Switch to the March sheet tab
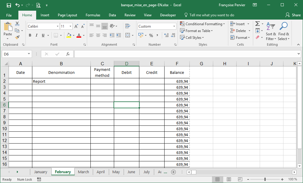Screen dimensions: 303x183 point(83,172)
